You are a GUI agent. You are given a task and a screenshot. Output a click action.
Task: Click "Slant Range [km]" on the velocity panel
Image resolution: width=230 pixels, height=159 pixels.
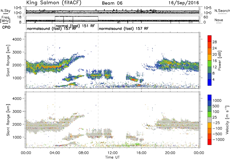[8, 120]
